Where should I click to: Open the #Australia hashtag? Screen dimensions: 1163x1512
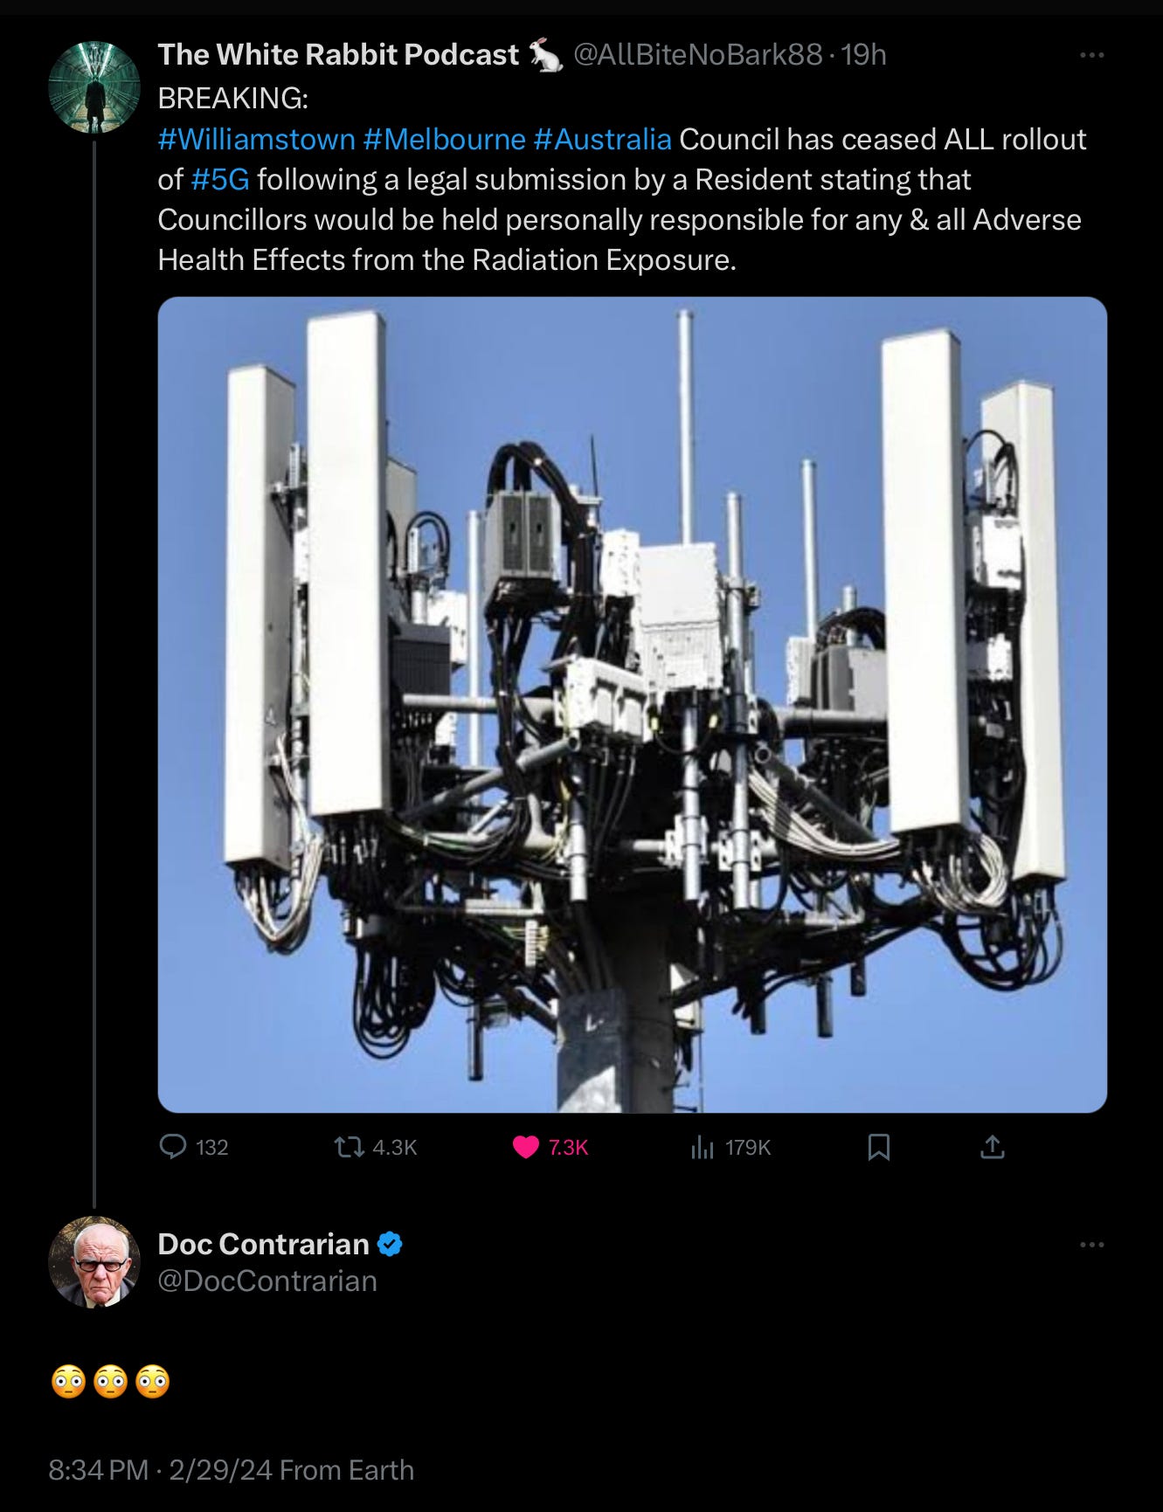pos(602,139)
